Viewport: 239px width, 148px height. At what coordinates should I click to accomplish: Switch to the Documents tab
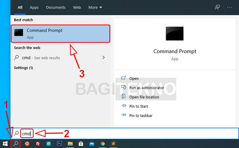point(56,7)
